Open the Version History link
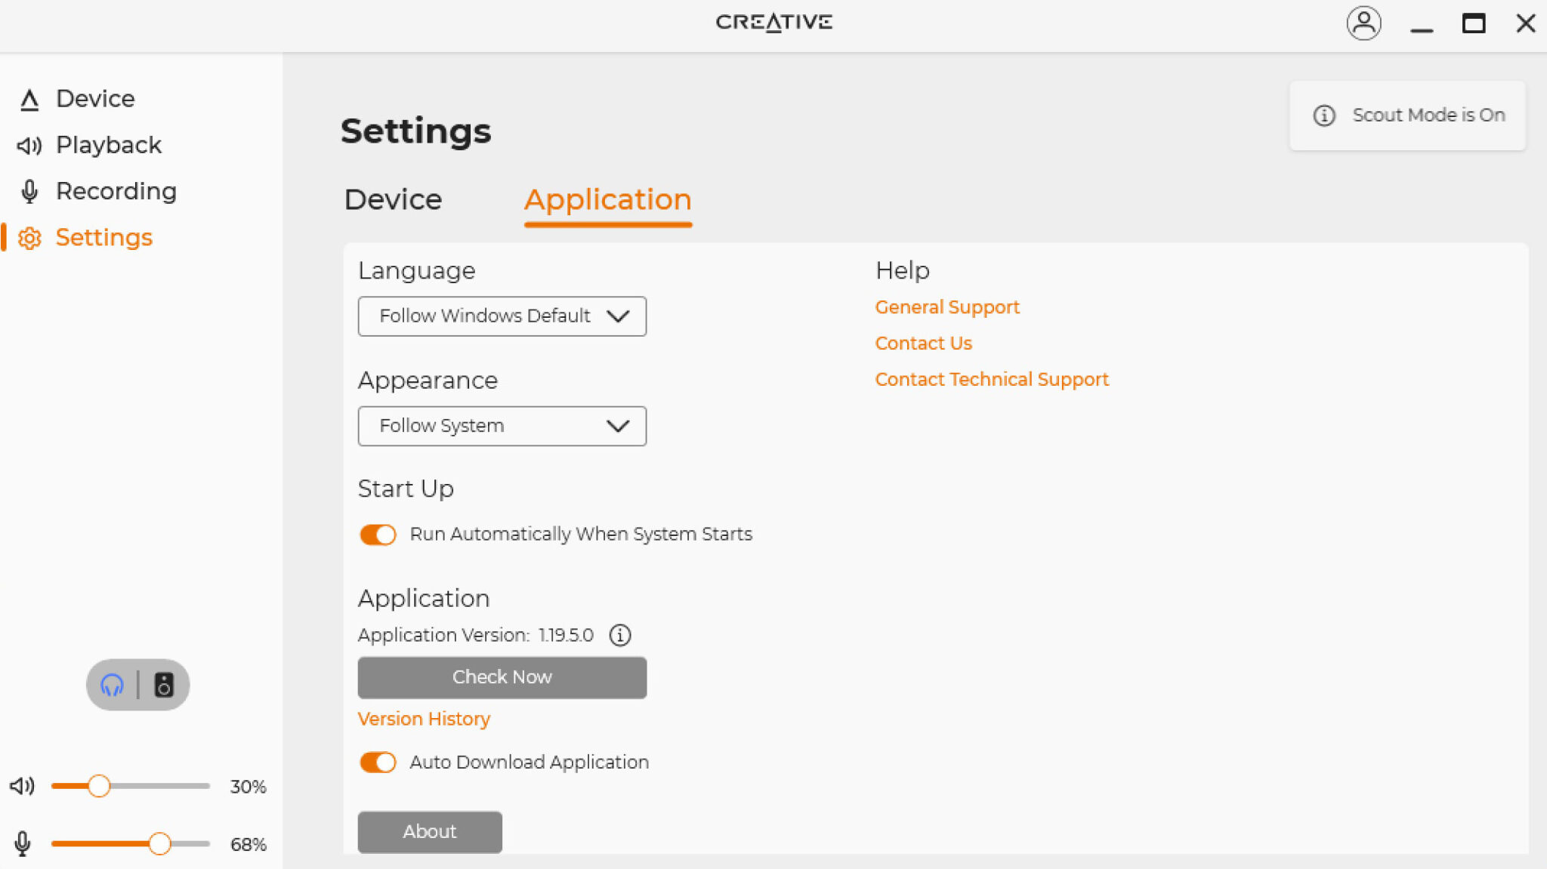 pos(424,719)
